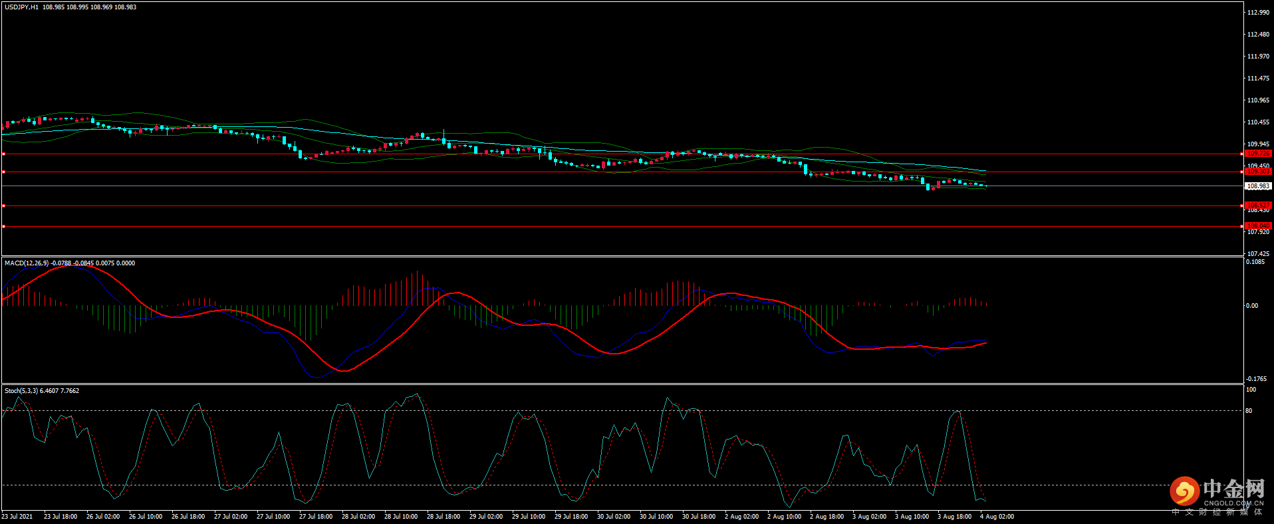Click the 80 level label on the Stochastic scale
This screenshot has height=524, width=1274.
[1249, 411]
